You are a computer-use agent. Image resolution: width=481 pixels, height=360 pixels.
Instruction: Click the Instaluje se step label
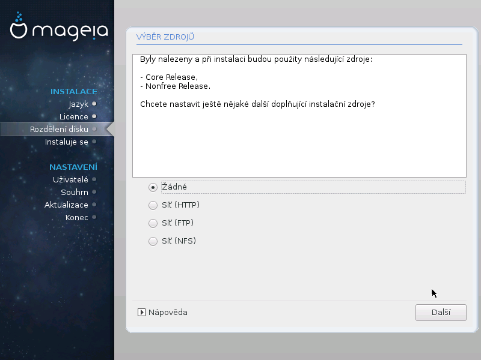pyautogui.click(x=67, y=142)
